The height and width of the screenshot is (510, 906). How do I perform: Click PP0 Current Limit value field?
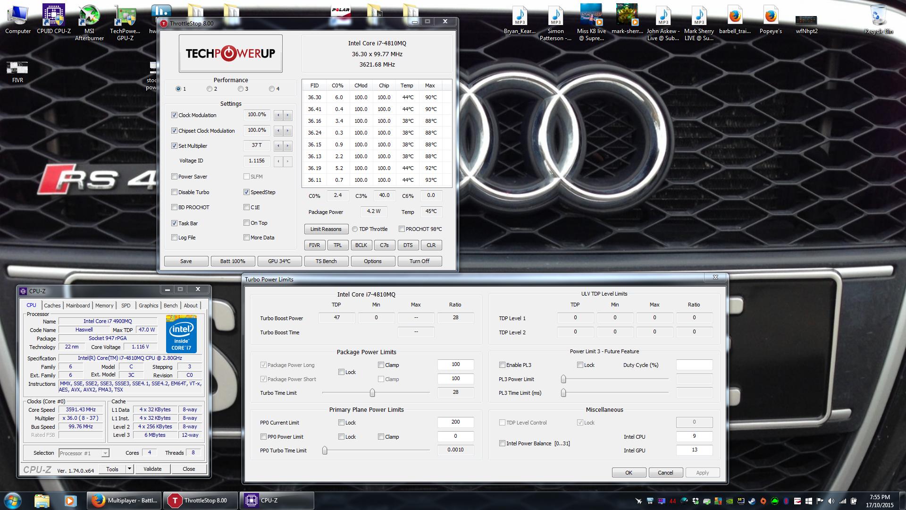point(455,422)
